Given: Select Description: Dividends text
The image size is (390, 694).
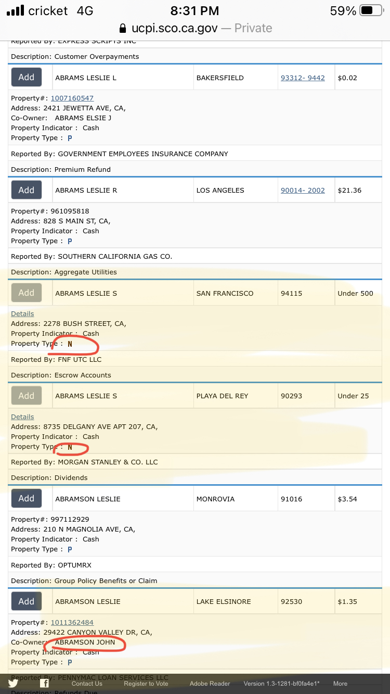Looking at the screenshot, I should [x=49, y=477].
